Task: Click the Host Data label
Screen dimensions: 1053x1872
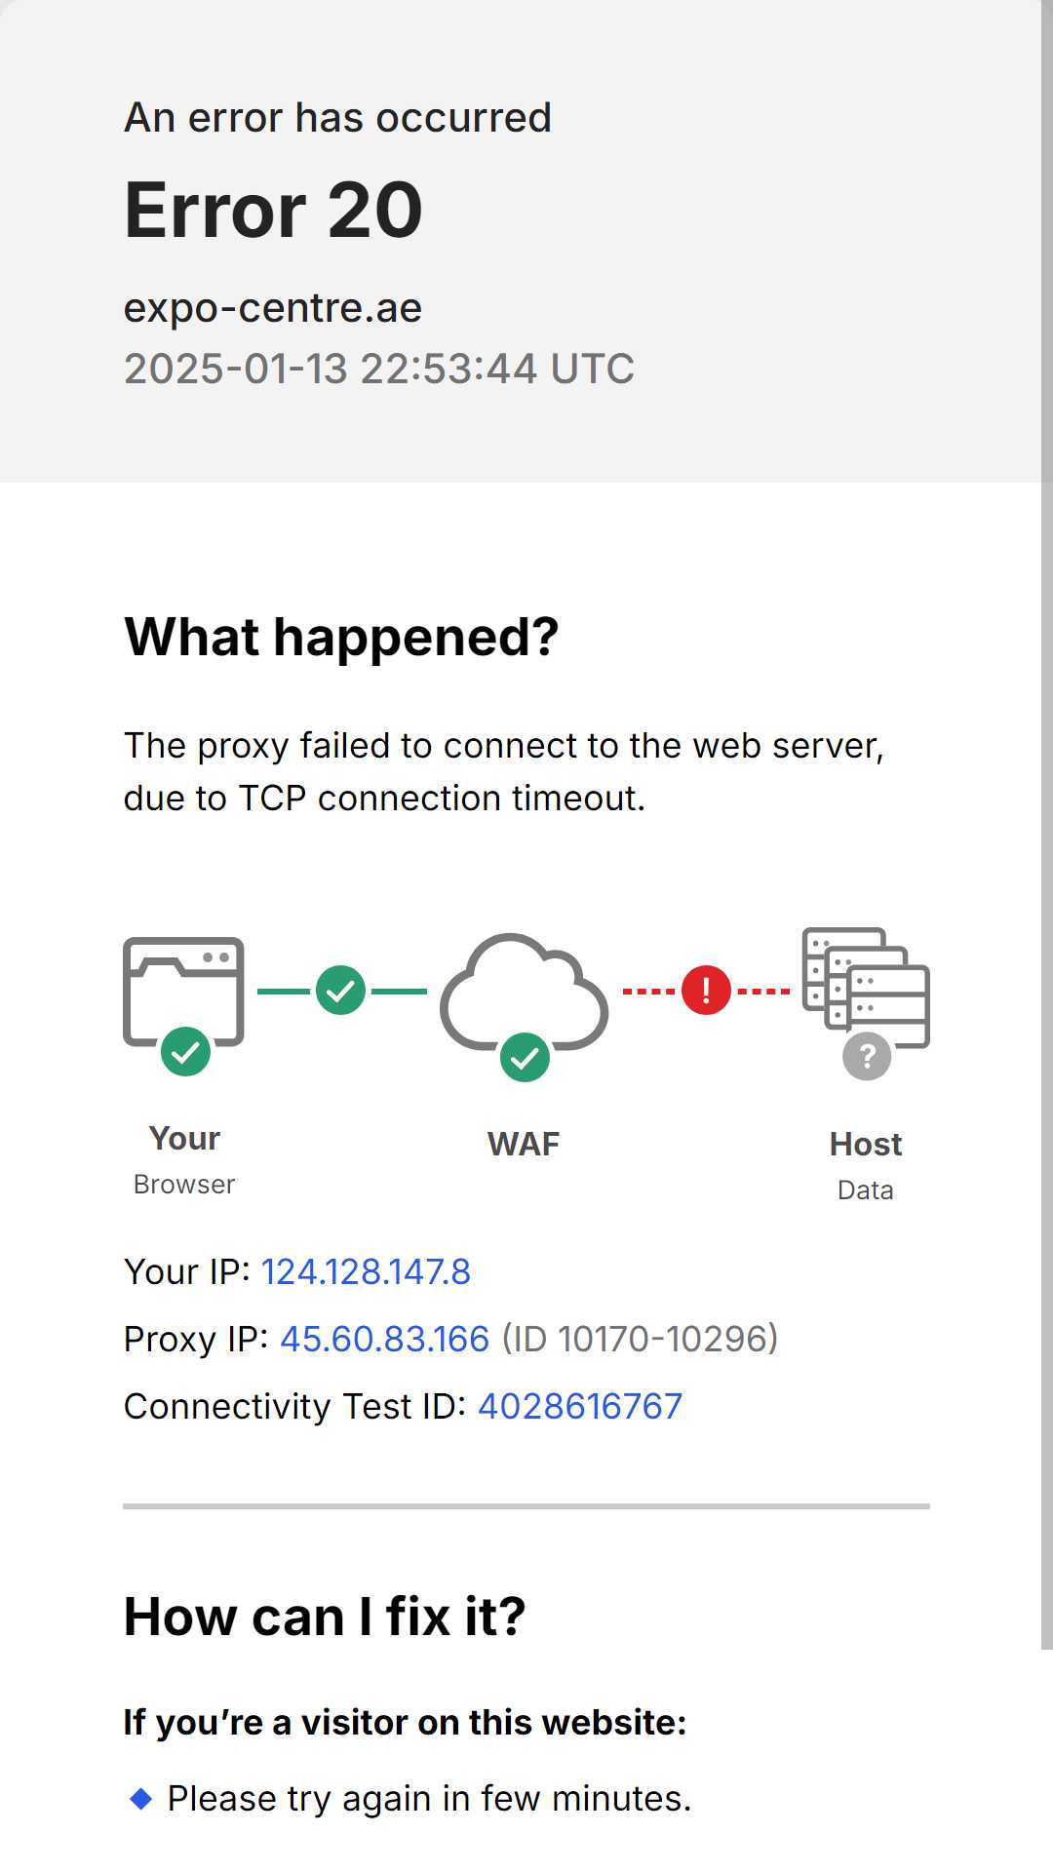Action: pos(866,1165)
